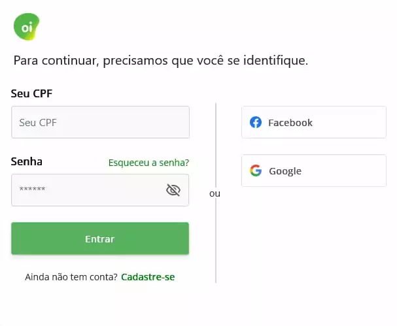Click the bold Seu CPF label

pos(31,93)
